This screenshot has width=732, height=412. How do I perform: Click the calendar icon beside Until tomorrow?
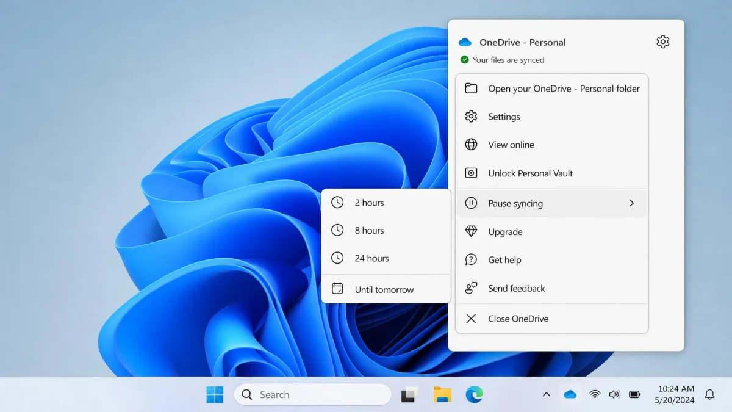tap(337, 289)
